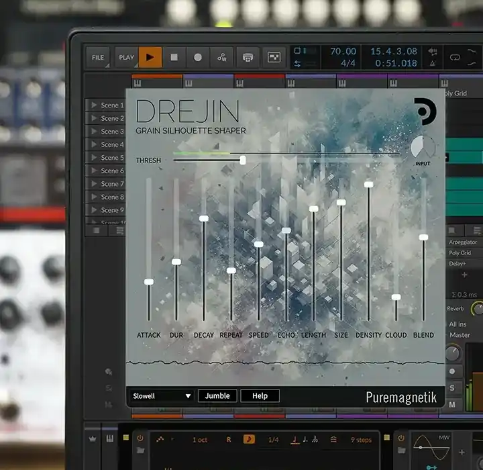Select the Delay+ device in mixer
Image resolution: width=483 pixels, height=470 pixels.
pos(458,264)
